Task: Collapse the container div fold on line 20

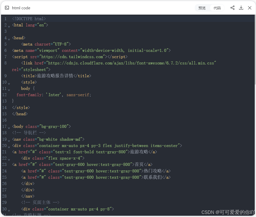Action: (9, 147)
